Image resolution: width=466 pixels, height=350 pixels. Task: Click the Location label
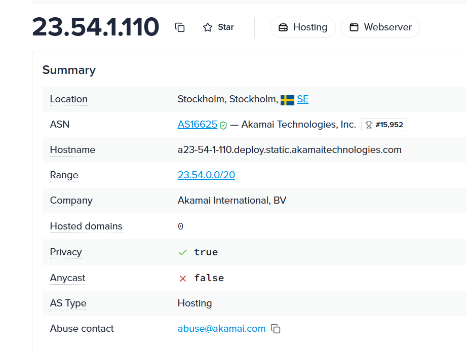tap(69, 99)
